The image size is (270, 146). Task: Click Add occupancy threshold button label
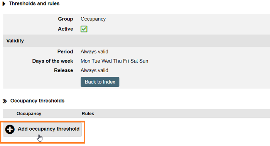[x=49, y=129]
